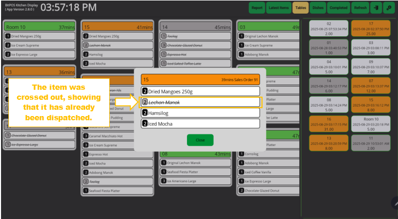Select table 16 tile in the side panel

tap(329, 124)
